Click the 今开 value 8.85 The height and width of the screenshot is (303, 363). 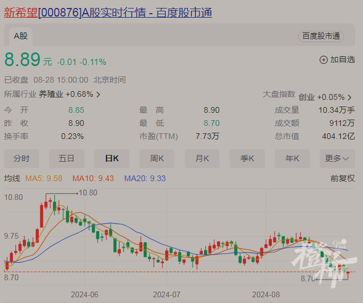click(x=76, y=110)
